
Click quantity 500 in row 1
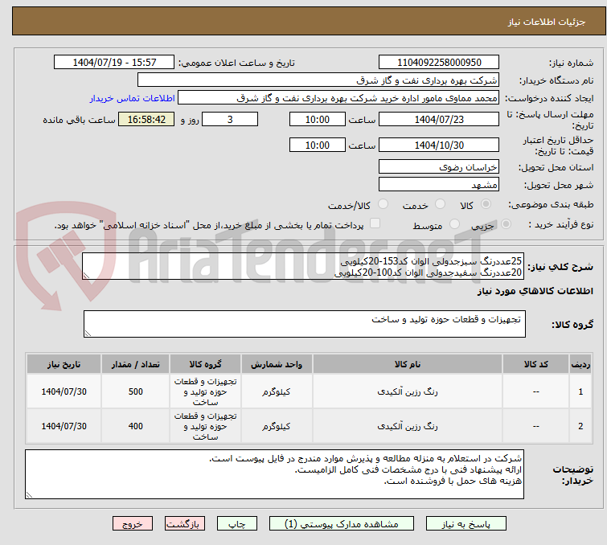click(x=136, y=391)
